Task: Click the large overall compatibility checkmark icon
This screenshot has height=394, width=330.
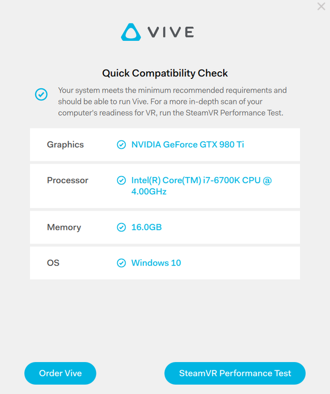Action: click(41, 94)
